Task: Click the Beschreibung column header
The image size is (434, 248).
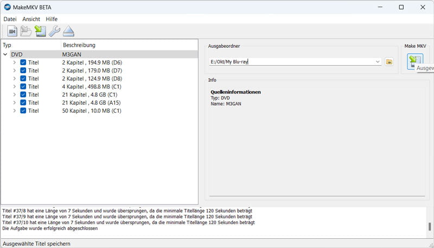Action: pos(79,45)
